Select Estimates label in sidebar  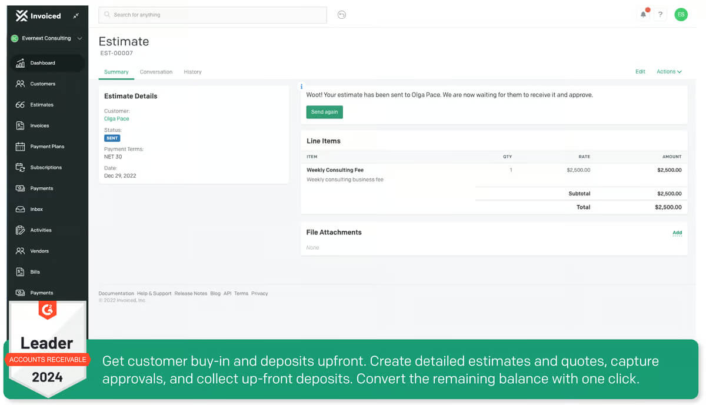[42, 105]
